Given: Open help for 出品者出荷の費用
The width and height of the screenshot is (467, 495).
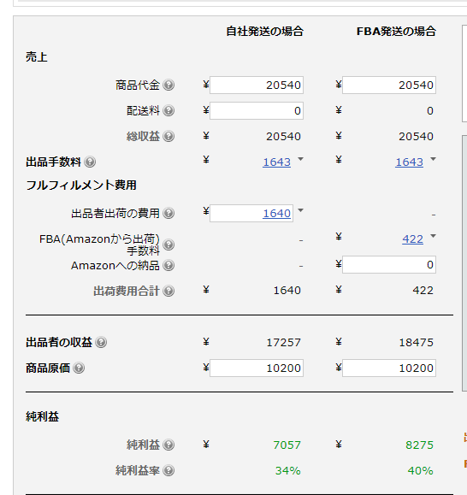Looking at the screenshot, I should coord(168,213).
